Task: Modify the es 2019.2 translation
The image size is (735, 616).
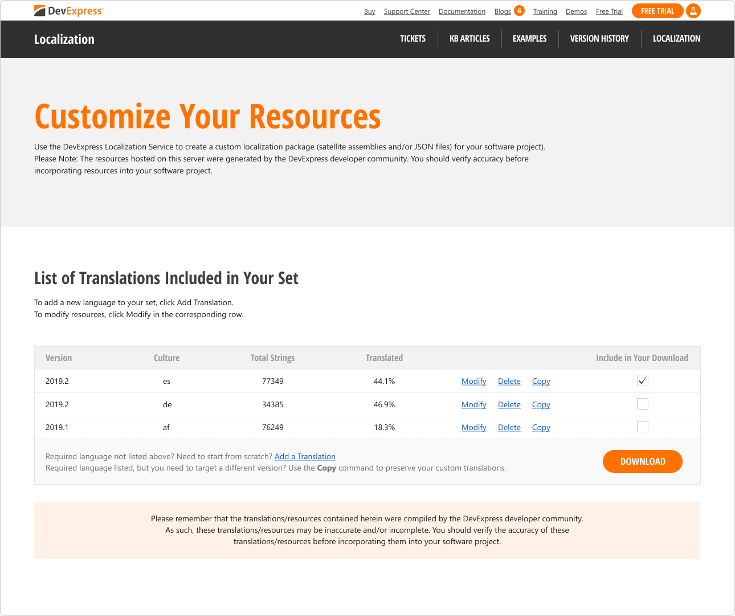Action: coord(474,381)
